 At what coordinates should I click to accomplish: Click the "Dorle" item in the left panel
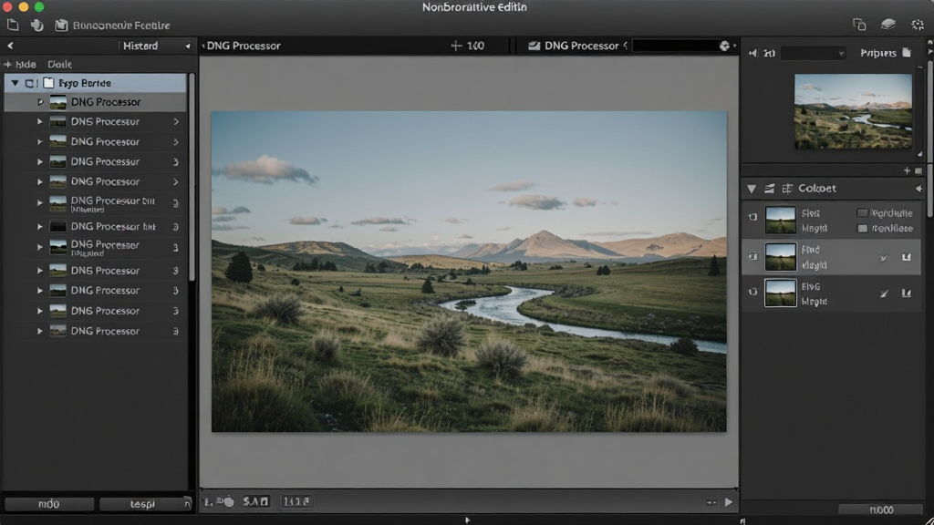[x=59, y=65]
